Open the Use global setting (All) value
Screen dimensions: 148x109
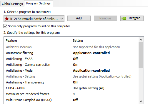89,88
